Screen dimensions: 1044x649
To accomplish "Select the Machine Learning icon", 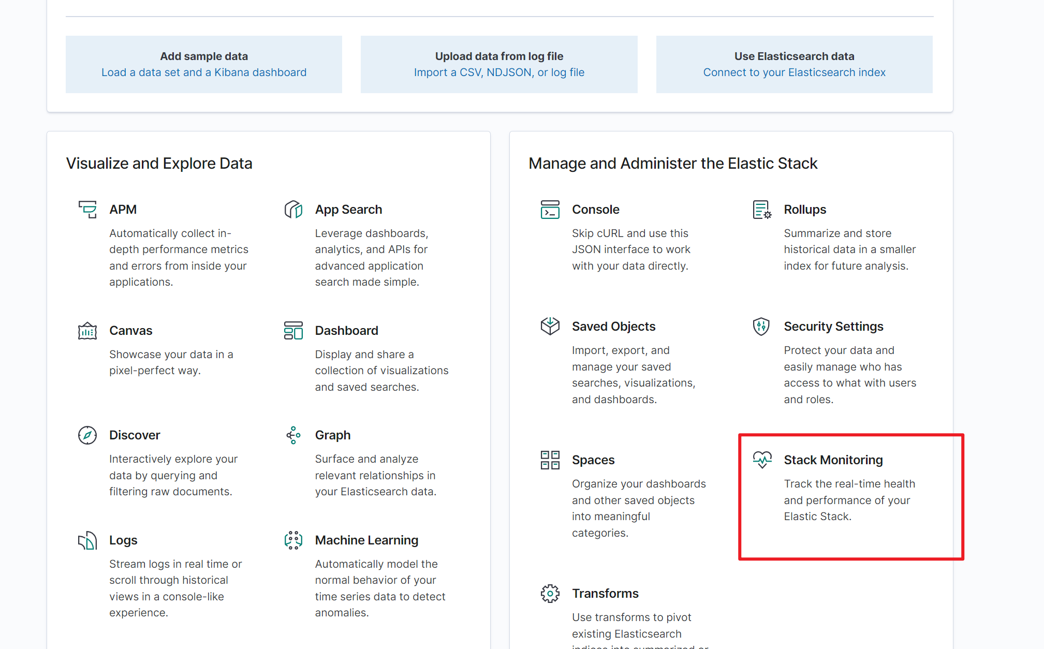I will tap(293, 540).
